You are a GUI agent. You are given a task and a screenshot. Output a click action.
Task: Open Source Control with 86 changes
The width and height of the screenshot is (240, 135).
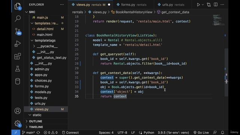[18, 31]
